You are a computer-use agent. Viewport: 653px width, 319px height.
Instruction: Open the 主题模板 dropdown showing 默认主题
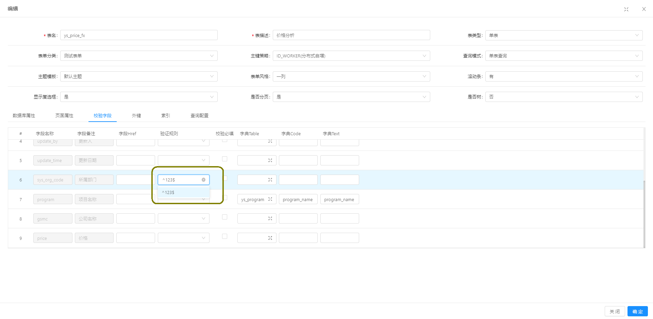point(139,76)
